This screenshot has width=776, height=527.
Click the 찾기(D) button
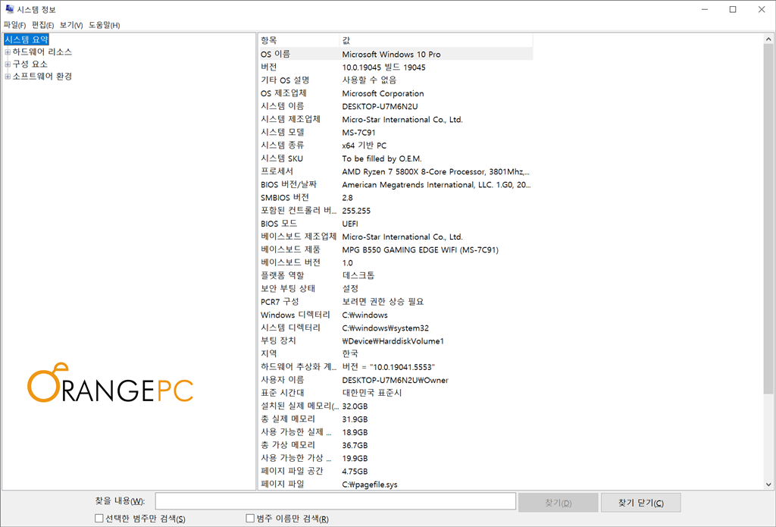tap(559, 503)
